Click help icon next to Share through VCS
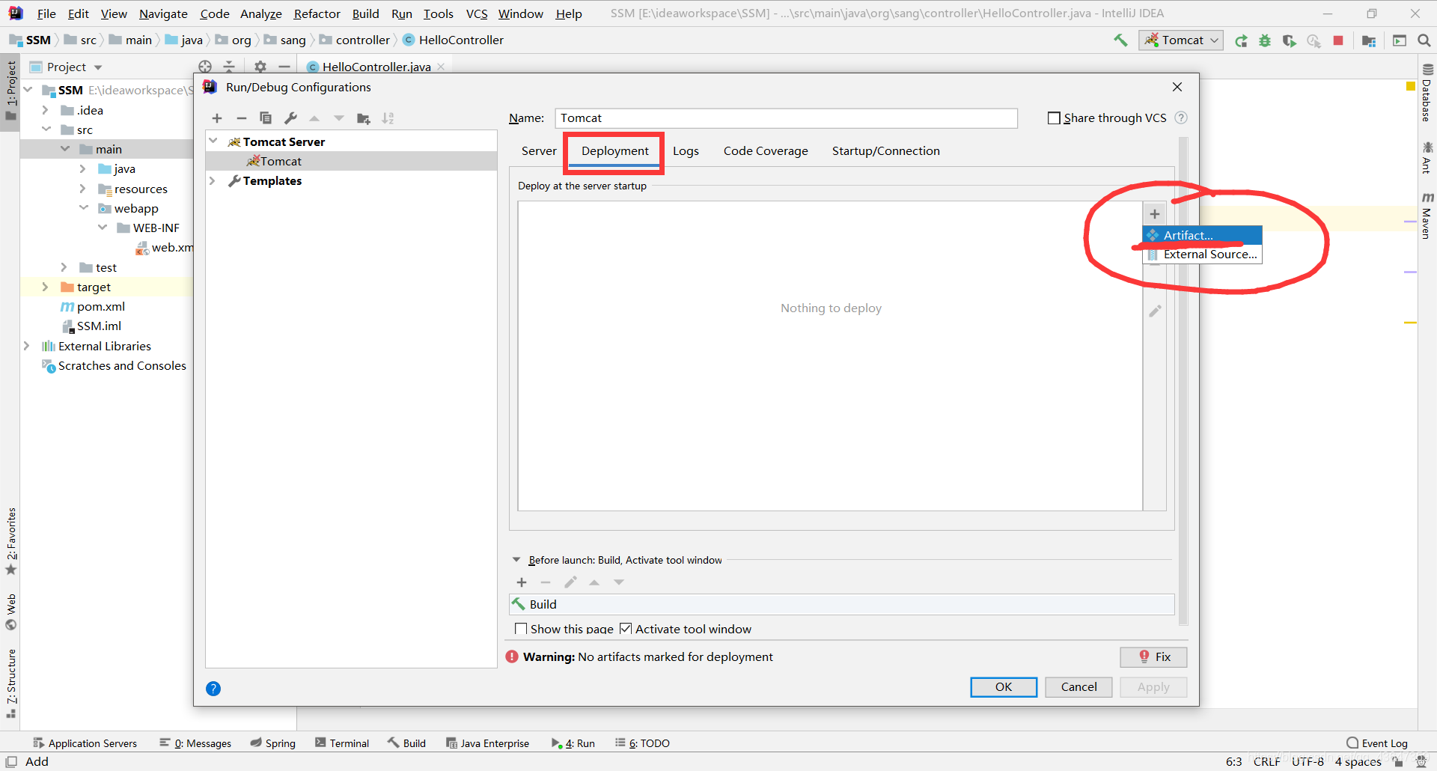 [x=1181, y=118]
